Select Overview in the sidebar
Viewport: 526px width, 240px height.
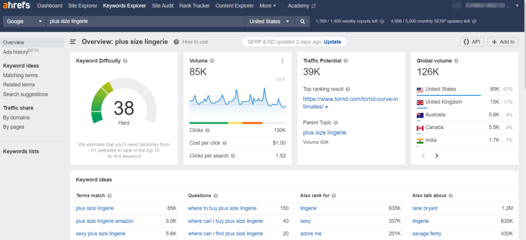click(x=32, y=43)
